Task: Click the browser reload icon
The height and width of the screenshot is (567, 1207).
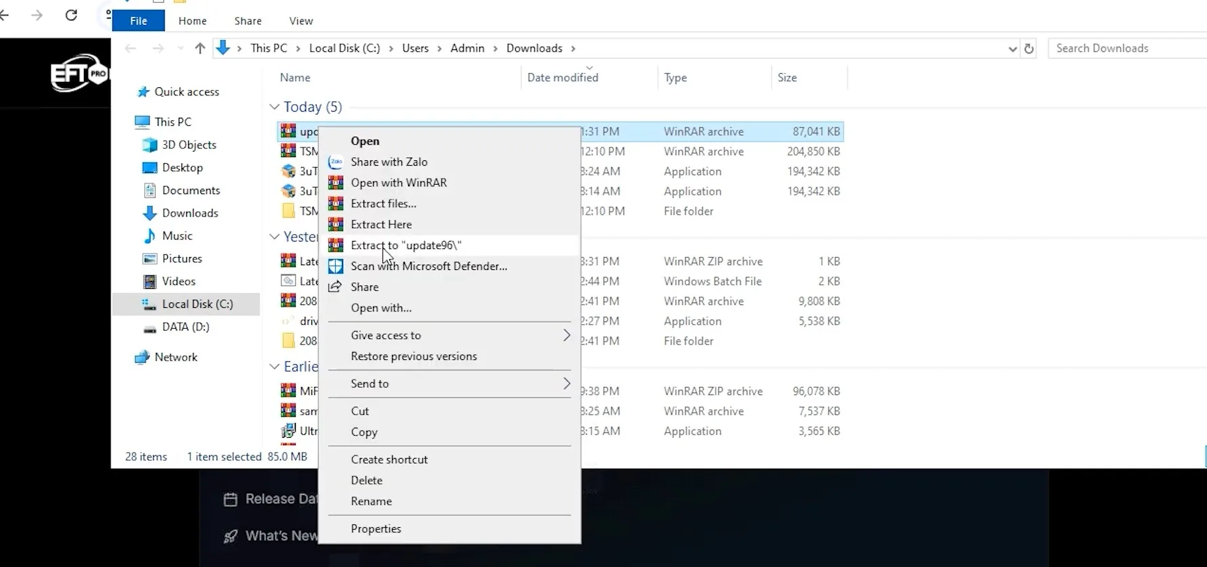Action: pyautogui.click(x=71, y=15)
